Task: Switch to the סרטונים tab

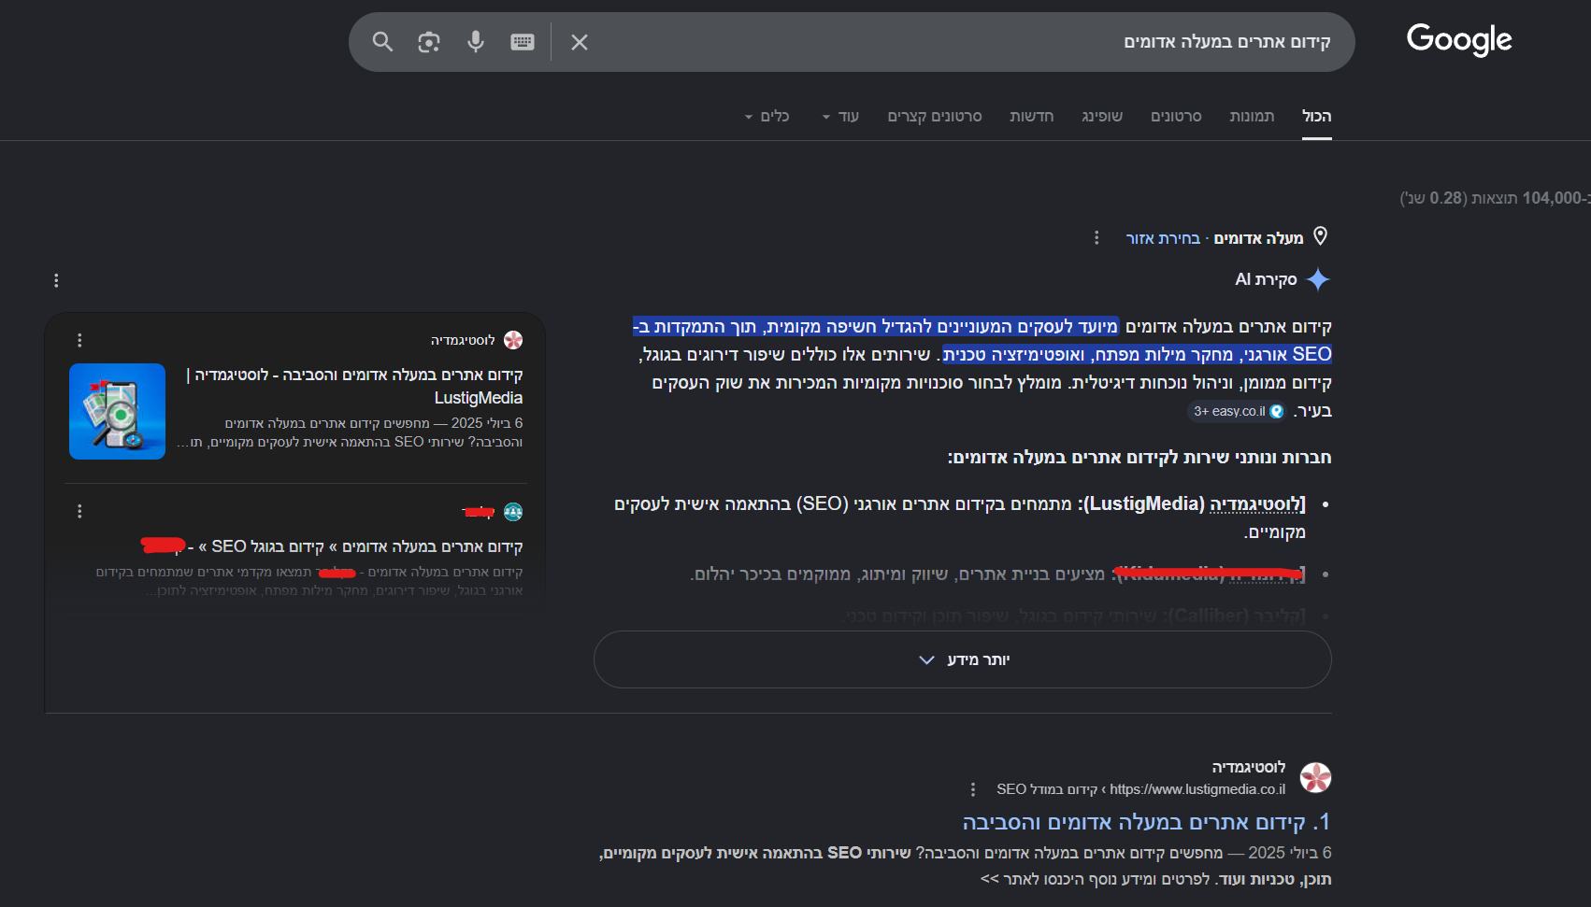Action: [x=1176, y=116]
